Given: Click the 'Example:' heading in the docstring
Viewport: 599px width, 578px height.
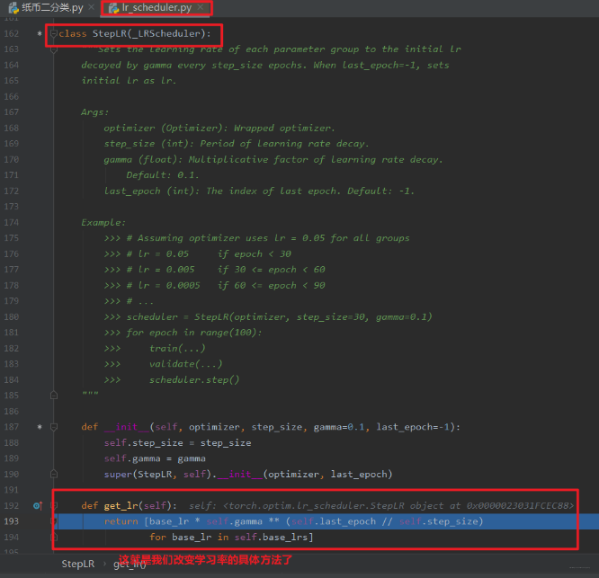Looking at the screenshot, I should [103, 223].
